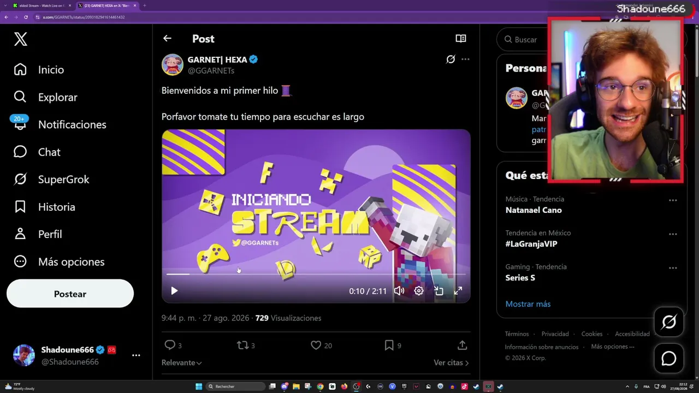699x393 pixels.
Task: Open more options for #LaGranjaVIP trend
Action: click(673, 234)
